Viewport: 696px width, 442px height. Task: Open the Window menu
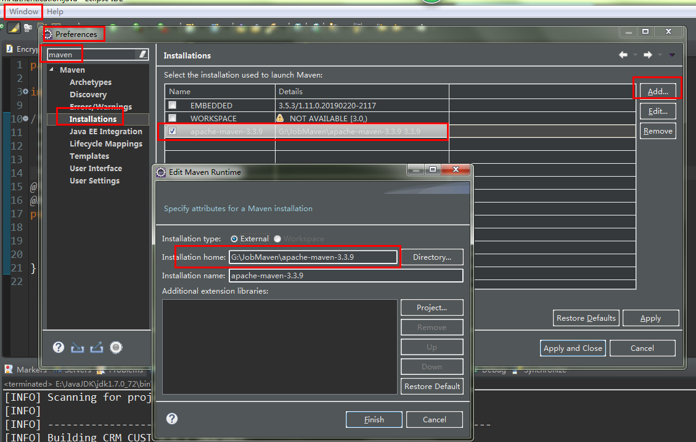pos(23,12)
